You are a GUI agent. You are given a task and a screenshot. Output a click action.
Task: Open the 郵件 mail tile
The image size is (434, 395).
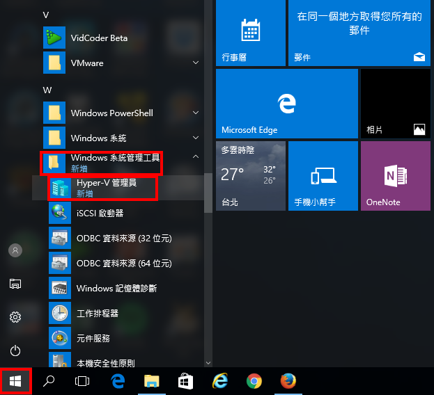(x=359, y=33)
